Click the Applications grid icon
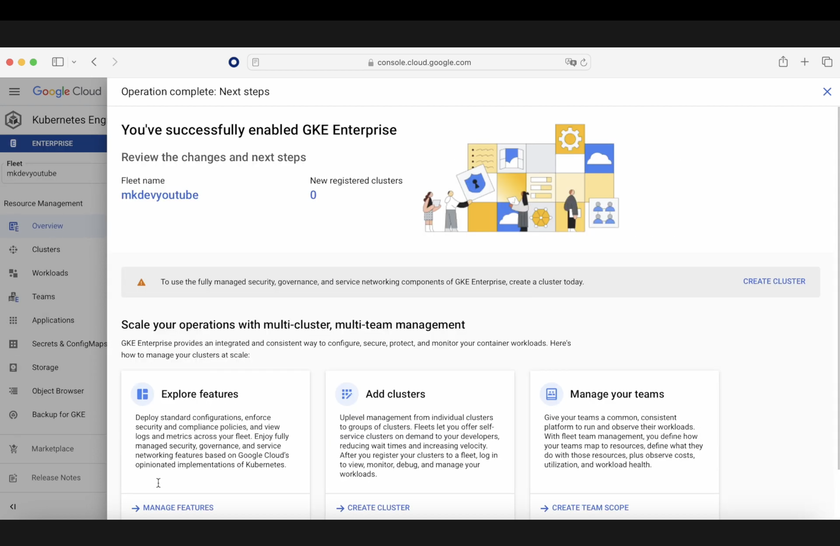 14,320
